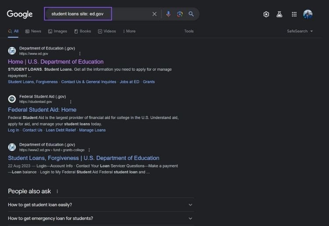Select the All results tab
This screenshot has width=329, height=226.
[x=13, y=31]
